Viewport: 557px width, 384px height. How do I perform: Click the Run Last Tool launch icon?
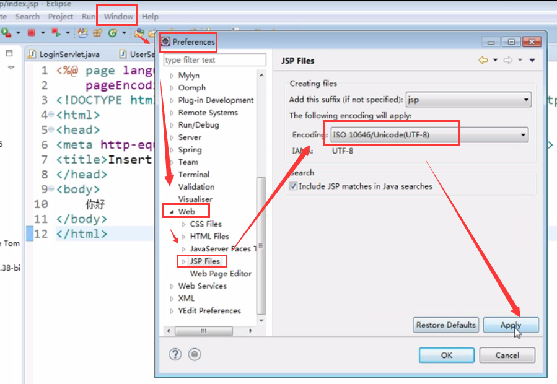tap(6, 33)
